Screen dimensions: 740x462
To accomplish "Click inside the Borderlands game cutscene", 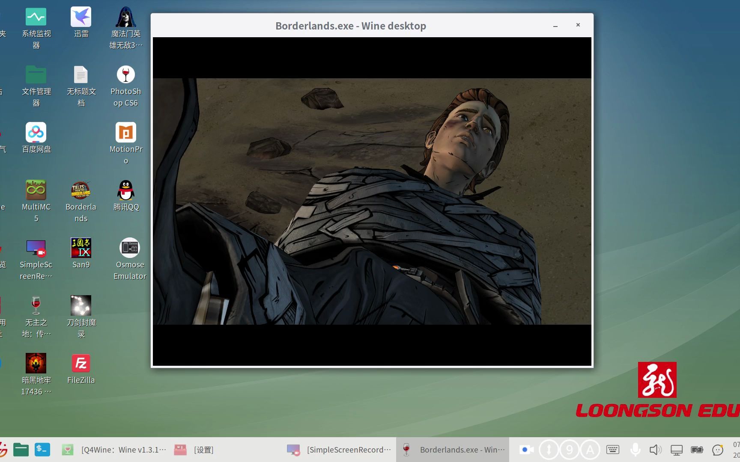I will (x=372, y=201).
